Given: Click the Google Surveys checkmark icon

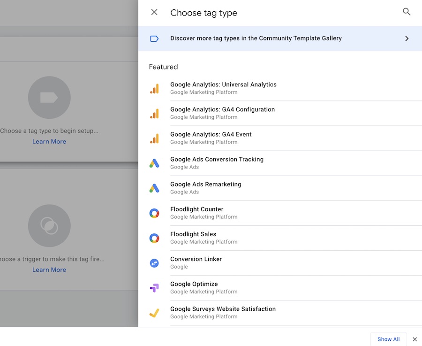Looking at the screenshot, I should point(154,313).
